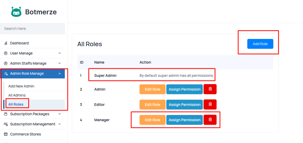
Task: Assign Permission to the Manager role
Action: click(x=185, y=120)
